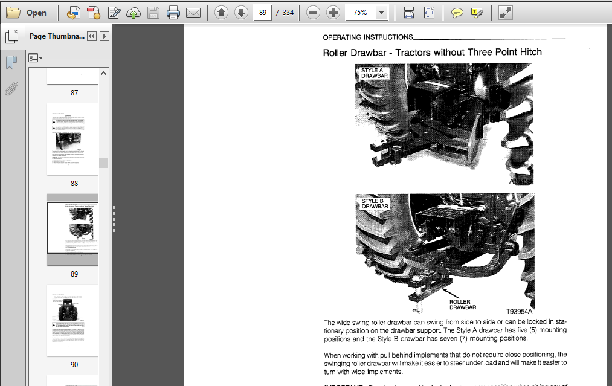
Task: Click the page number field showing 89
Action: coord(263,13)
